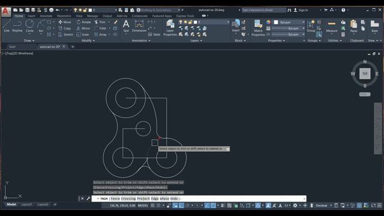Click the Plot print icon in Quick Access
Viewport: 384px width, 216px height.
(x=51, y=10)
